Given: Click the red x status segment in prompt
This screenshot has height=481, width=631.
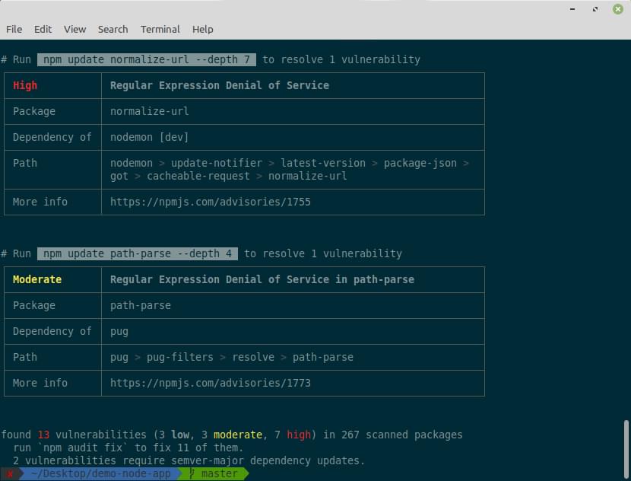Looking at the screenshot, I should pyautogui.click(x=10, y=473).
